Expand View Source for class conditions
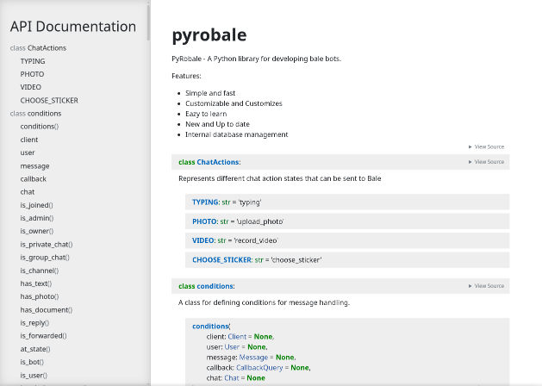 click(x=486, y=286)
